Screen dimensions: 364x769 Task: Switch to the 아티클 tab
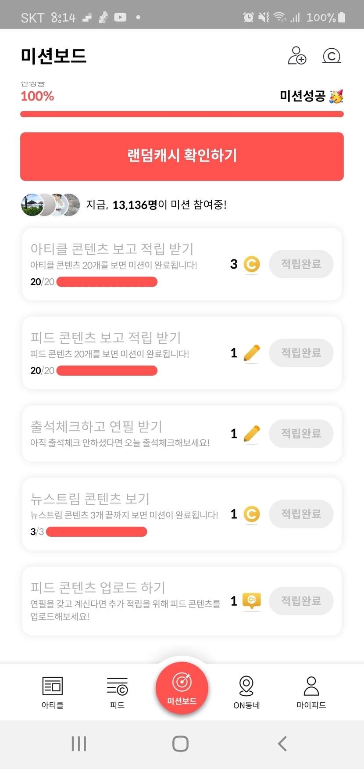(x=53, y=692)
